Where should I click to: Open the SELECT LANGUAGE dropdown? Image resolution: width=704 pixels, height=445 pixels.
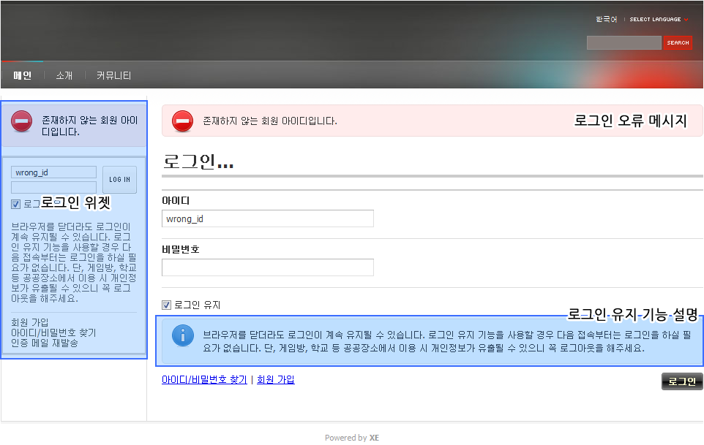pyautogui.click(x=655, y=20)
